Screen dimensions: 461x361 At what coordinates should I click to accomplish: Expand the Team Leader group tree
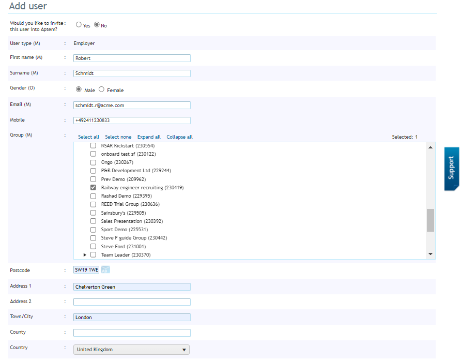tap(85, 254)
